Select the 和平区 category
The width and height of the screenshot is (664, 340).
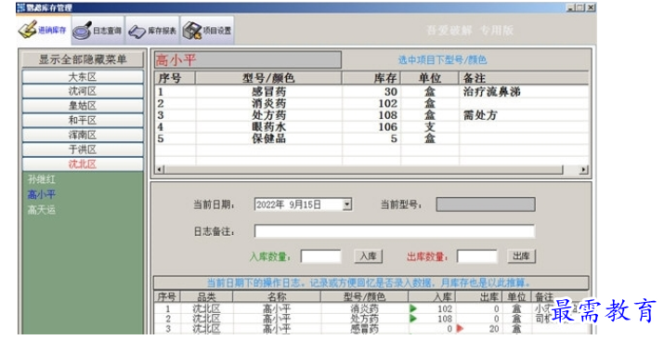[x=83, y=120]
